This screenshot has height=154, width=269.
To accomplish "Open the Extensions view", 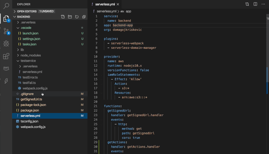I will (x=6, y=56).
